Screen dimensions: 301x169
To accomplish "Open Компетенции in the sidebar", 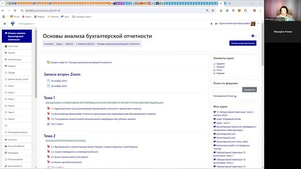I will coord(17,60).
